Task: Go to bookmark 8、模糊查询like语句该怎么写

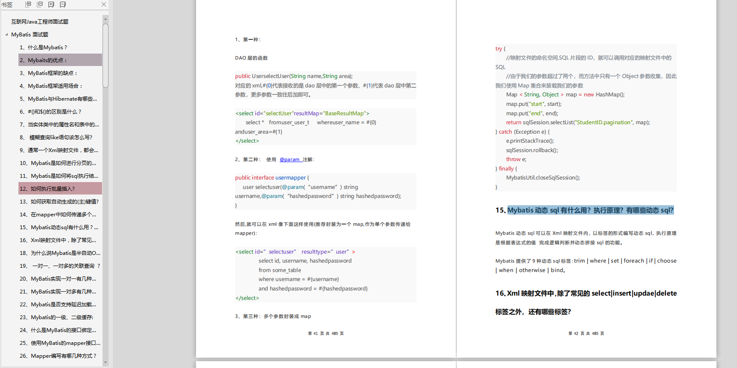Action: [56, 137]
